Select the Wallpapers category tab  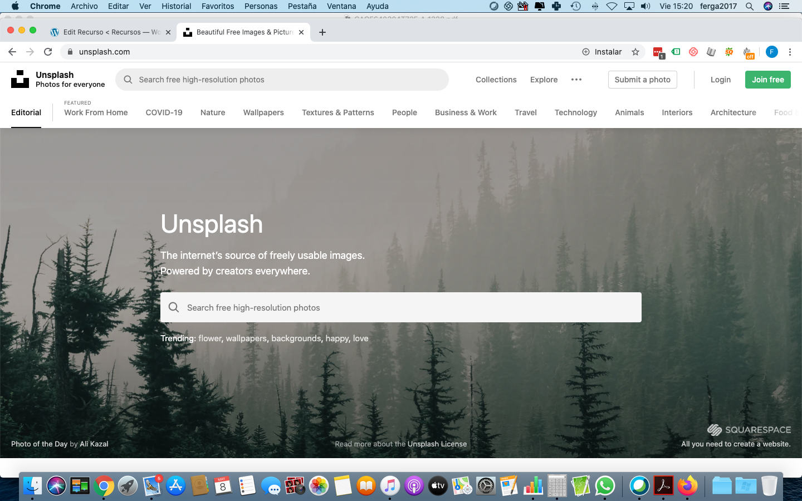tap(263, 112)
